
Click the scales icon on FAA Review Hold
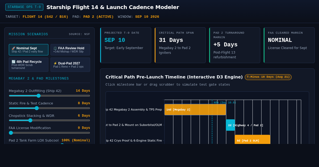tap(55, 48)
